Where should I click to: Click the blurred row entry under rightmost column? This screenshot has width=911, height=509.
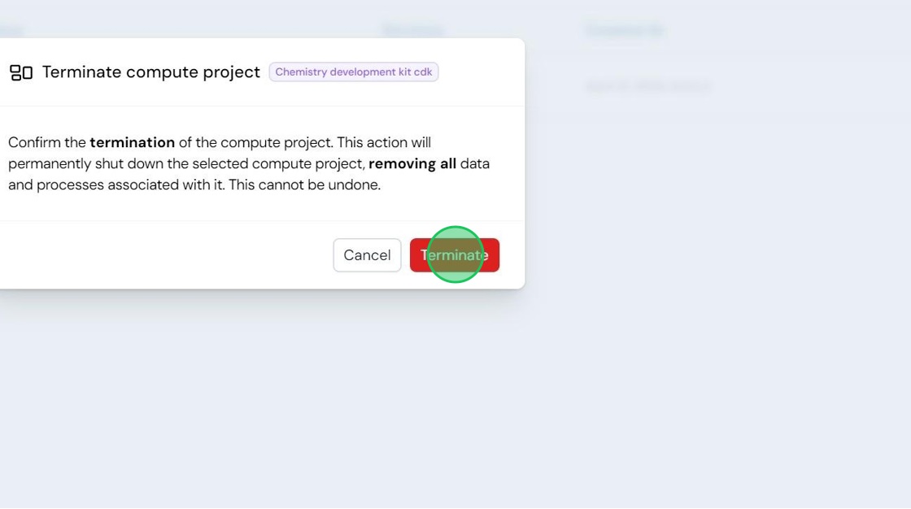(647, 87)
